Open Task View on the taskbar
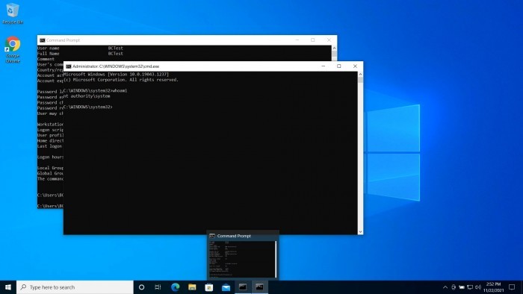 coord(158,287)
